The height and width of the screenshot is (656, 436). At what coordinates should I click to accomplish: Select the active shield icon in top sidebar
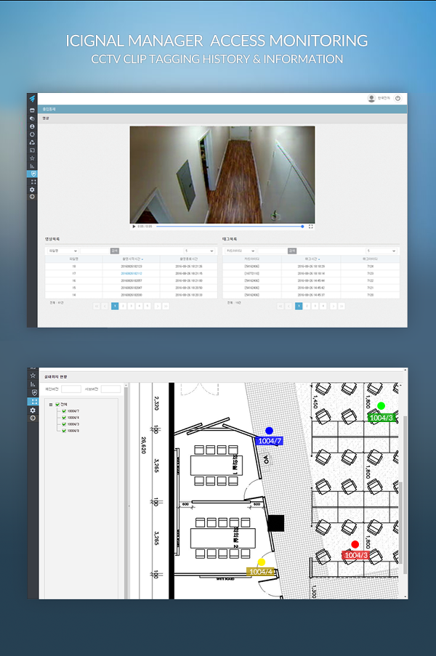click(x=33, y=174)
